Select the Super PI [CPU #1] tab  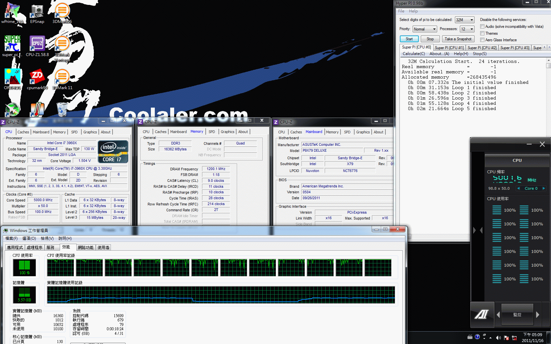(449, 48)
